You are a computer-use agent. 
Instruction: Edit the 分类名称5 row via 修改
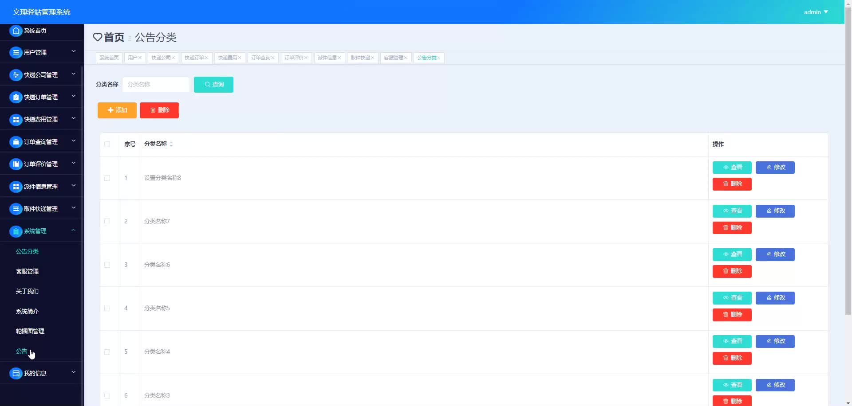point(775,298)
